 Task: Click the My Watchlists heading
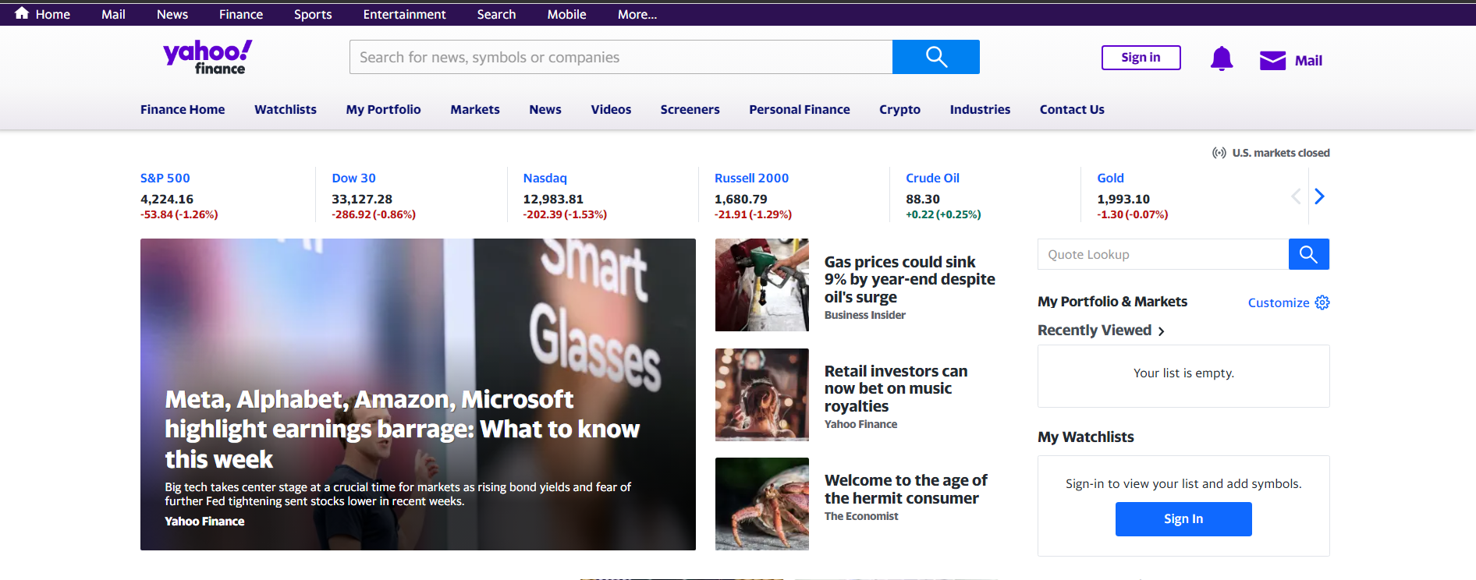point(1086,437)
